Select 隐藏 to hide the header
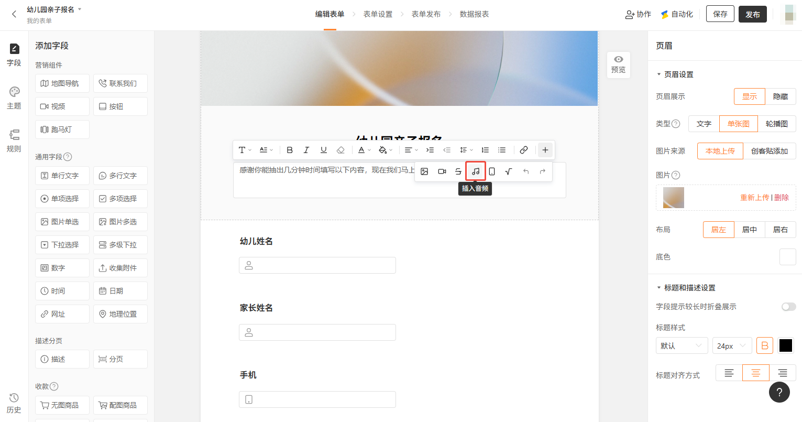 click(780, 96)
